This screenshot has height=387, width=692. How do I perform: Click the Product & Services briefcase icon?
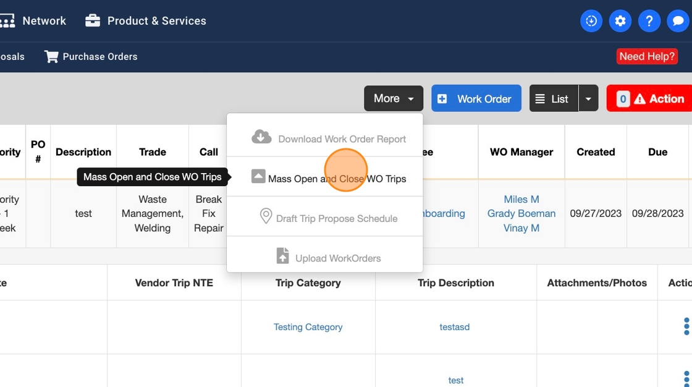pos(93,20)
